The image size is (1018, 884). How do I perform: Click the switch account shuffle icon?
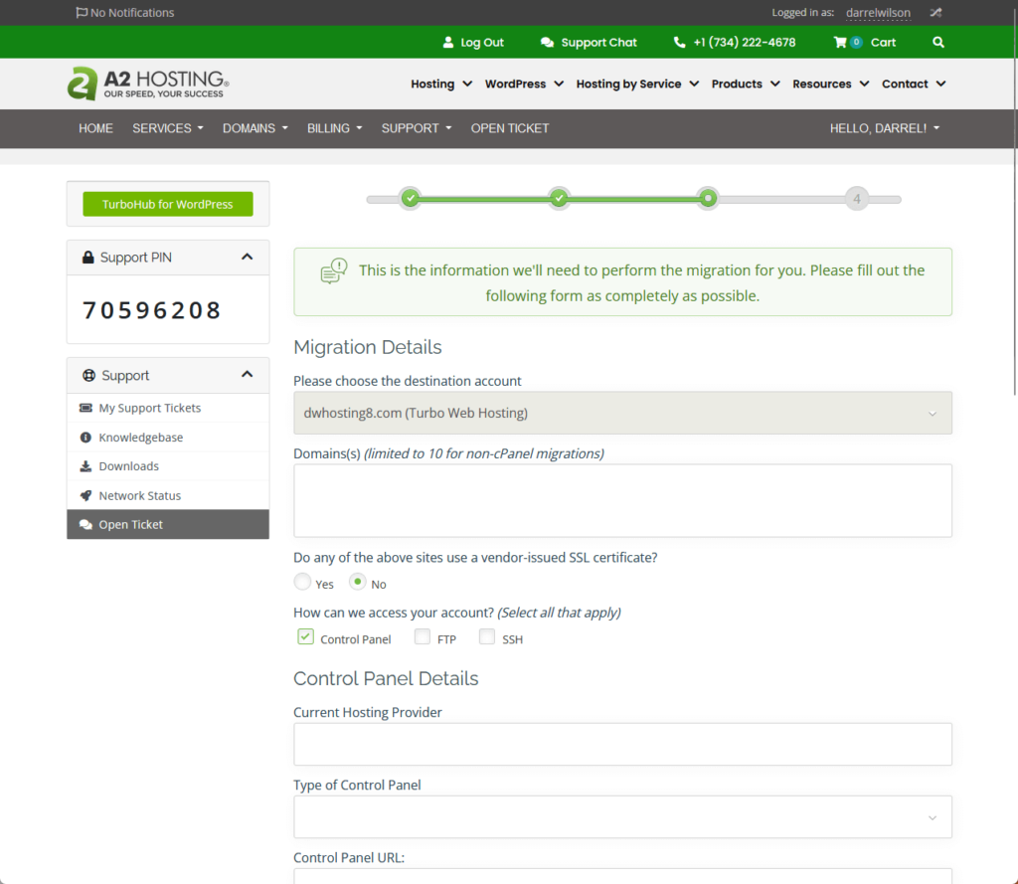[x=935, y=12]
